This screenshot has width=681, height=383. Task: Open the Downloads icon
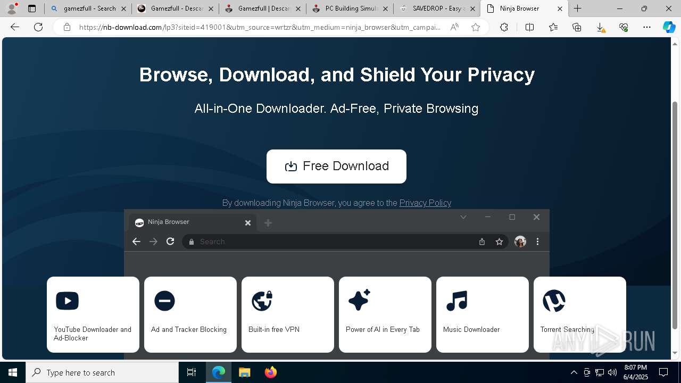600,27
